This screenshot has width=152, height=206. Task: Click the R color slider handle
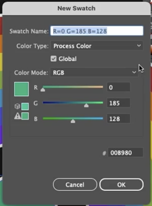(x=43, y=90)
